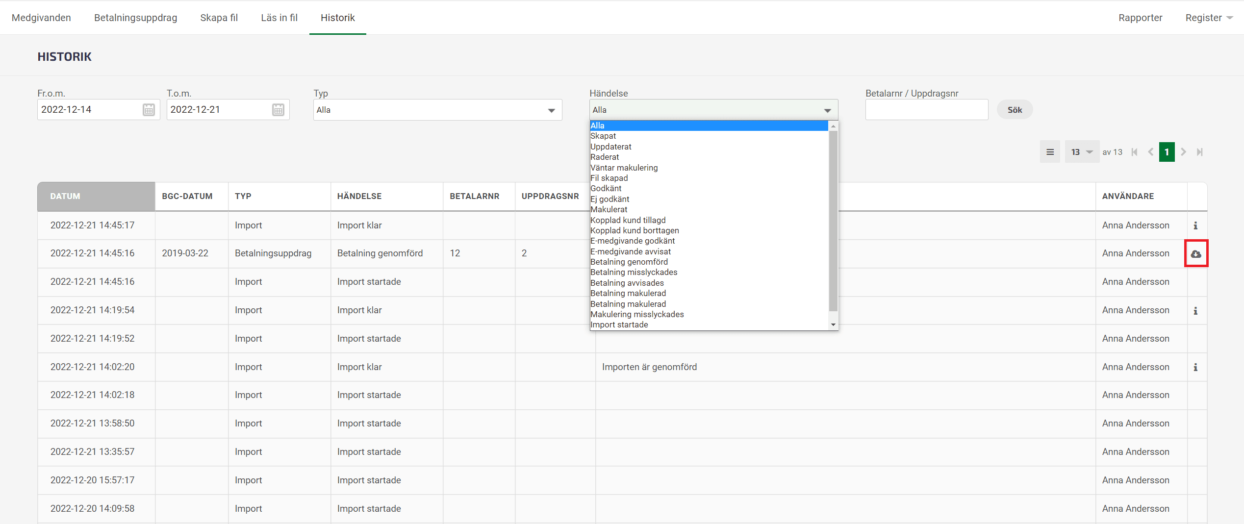Show info for 14:45:17 Import klar row
The height and width of the screenshot is (524, 1244).
point(1195,225)
